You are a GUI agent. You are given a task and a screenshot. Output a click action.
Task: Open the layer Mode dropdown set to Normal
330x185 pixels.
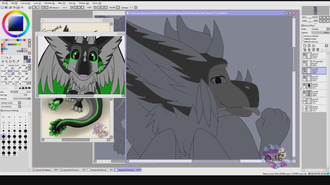[x=320, y=29]
